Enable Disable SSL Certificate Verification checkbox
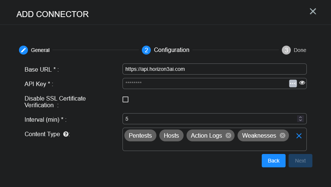The width and height of the screenshot is (331, 187). click(125, 99)
